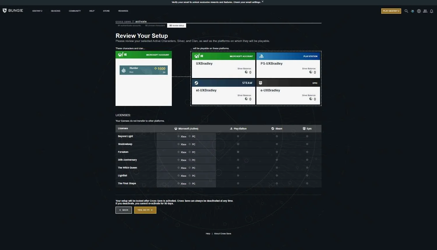Click the Steam icon in licenses table header
This screenshot has width=437, height=250.
click(x=273, y=129)
